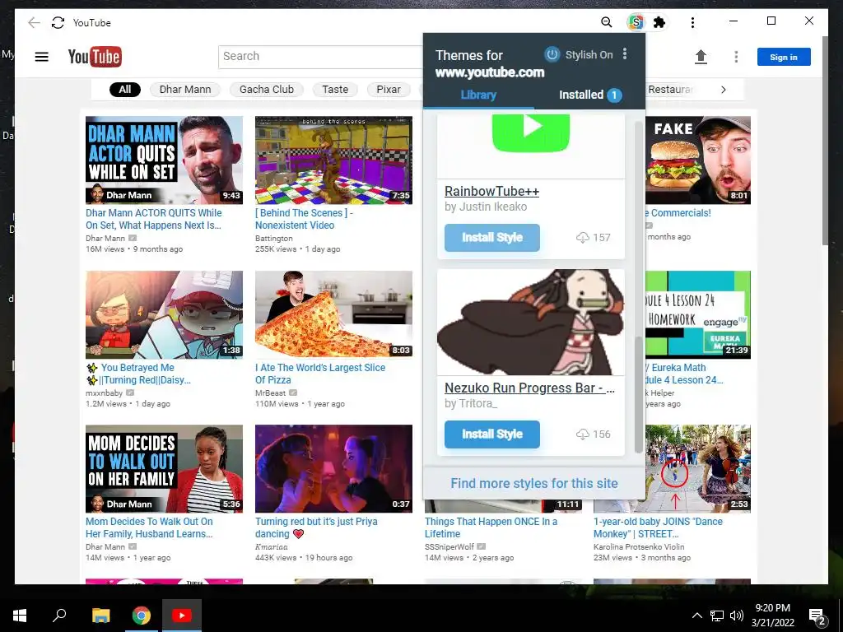The image size is (843, 632).
Task: Click the Stylish popup scrollbar
Action: [638, 395]
